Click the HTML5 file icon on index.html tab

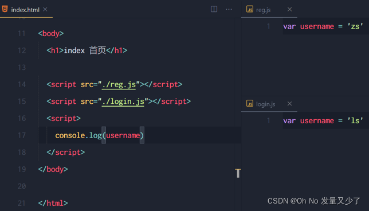[x=5, y=9]
